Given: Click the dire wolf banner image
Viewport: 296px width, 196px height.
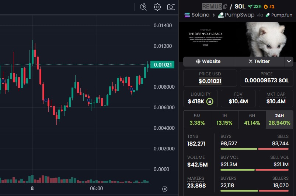Looking at the screenshot, I should tap(237, 39).
